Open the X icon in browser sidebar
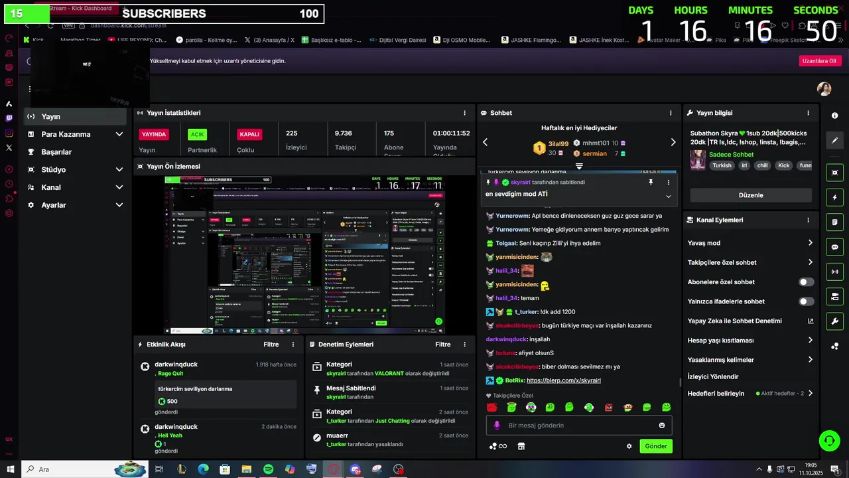 tap(9, 147)
